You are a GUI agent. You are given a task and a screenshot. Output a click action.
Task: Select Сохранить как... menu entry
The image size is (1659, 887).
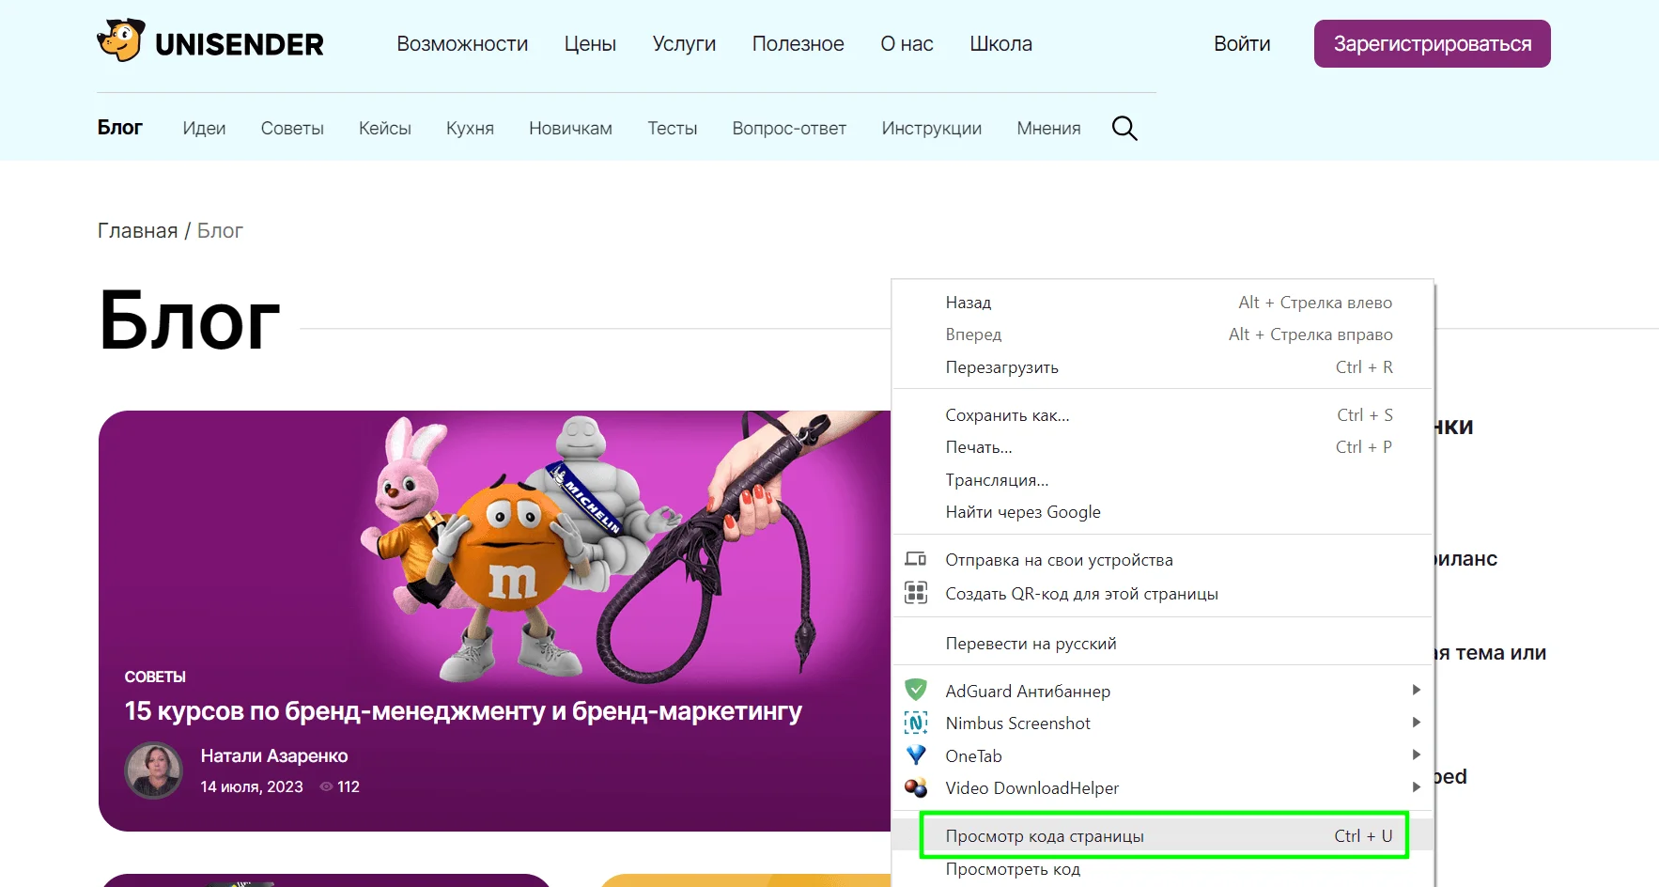(1163, 415)
